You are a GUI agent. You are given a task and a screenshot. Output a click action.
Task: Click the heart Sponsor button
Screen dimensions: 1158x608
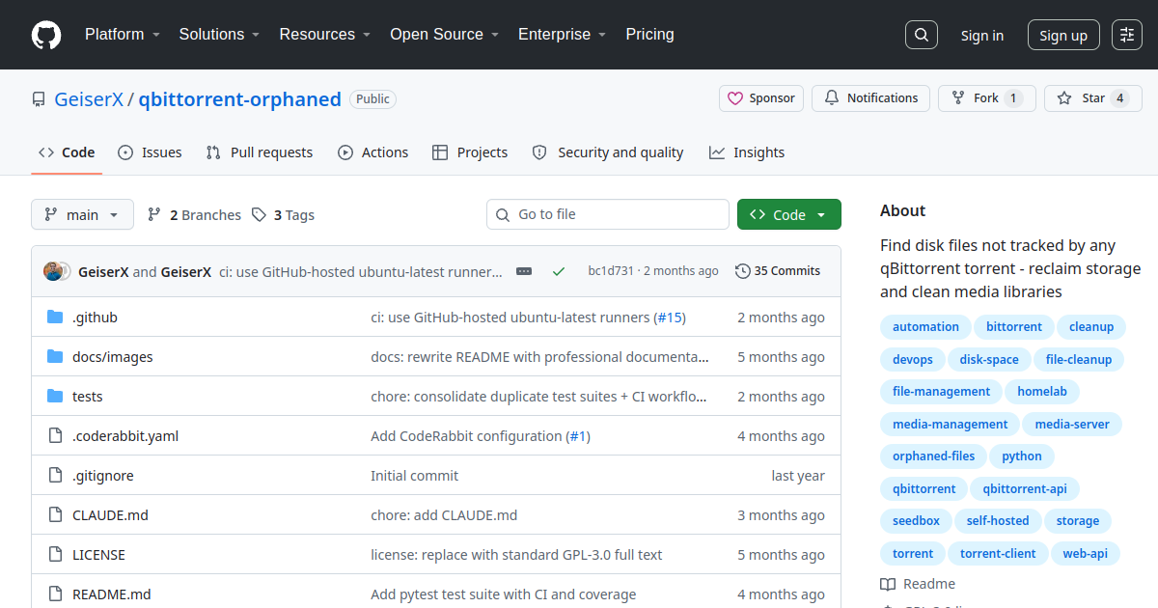pyautogui.click(x=761, y=98)
